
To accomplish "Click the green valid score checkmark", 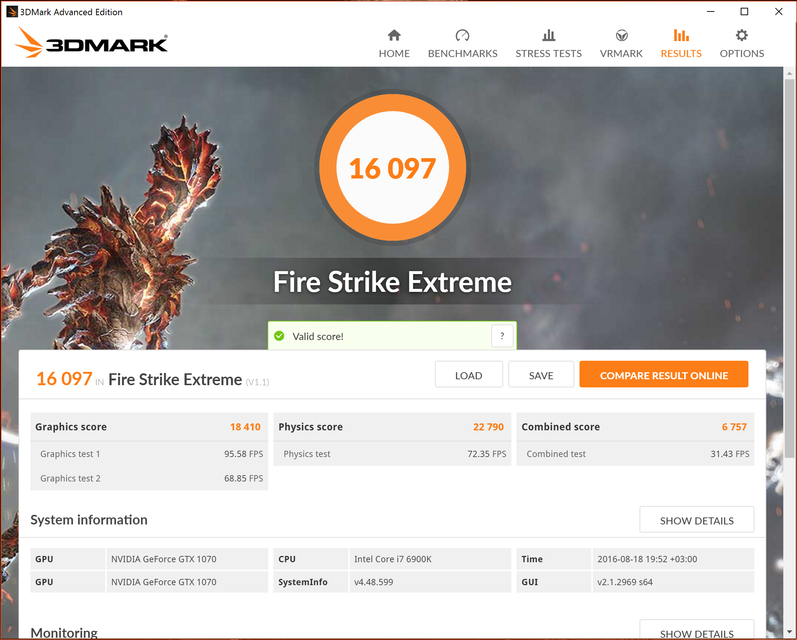I will click(x=279, y=336).
